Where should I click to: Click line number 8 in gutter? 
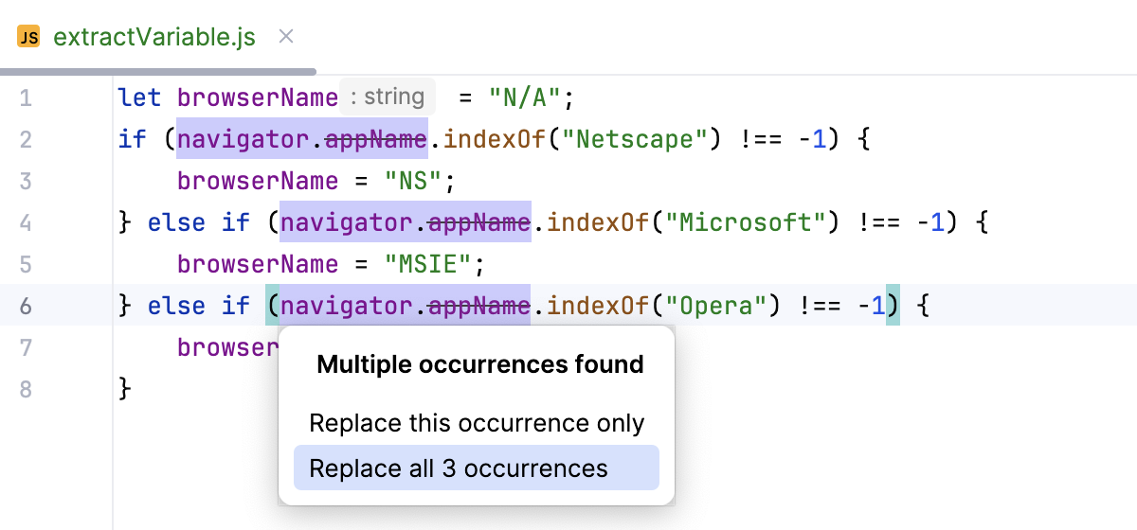(26, 389)
